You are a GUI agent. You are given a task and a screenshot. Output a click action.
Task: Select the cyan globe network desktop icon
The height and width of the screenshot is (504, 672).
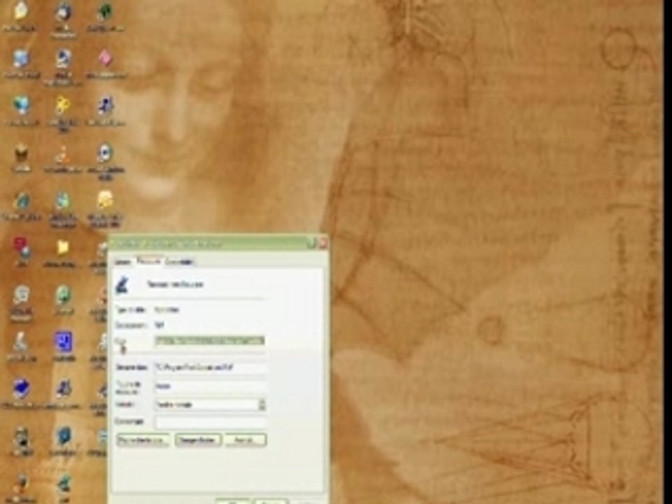(x=21, y=106)
